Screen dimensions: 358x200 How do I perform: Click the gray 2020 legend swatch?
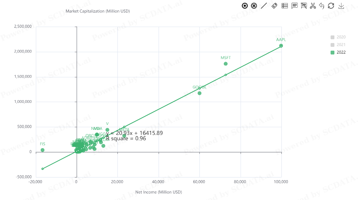click(x=332, y=37)
